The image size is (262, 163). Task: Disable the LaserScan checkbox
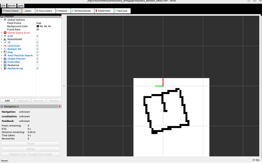37,46
